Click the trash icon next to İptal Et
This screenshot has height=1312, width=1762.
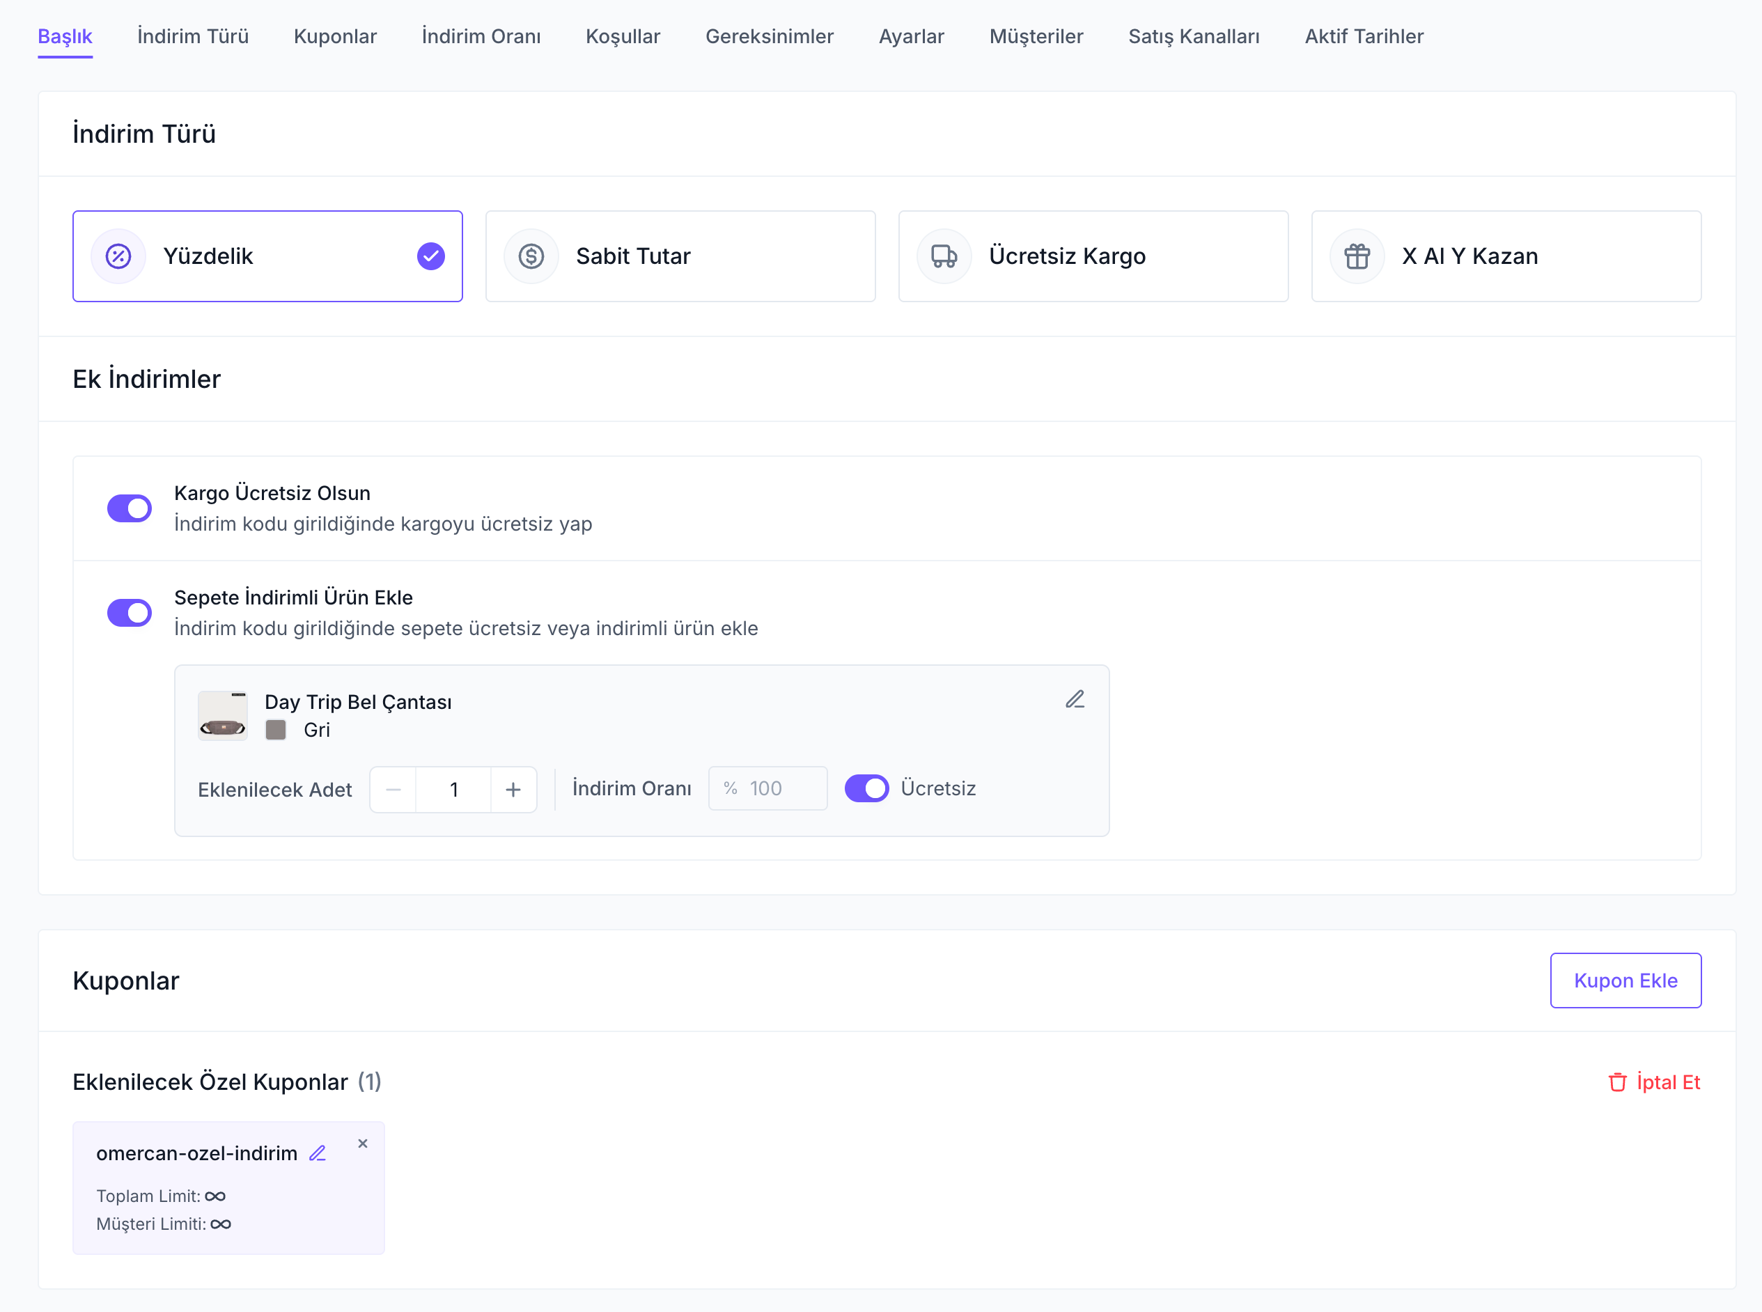pyautogui.click(x=1617, y=1082)
